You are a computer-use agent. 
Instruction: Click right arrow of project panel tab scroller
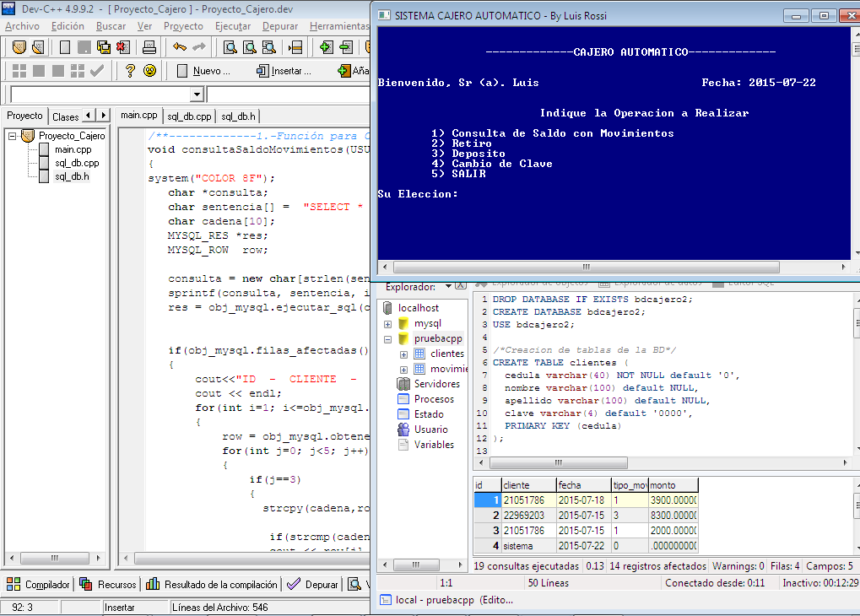click(x=103, y=116)
